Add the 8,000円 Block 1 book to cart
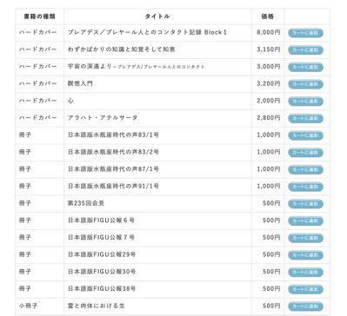The width and height of the screenshot is (347, 316). click(305, 33)
